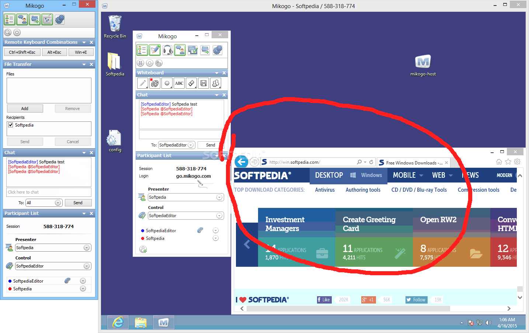Image resolution: width=529 pixels, height=333 pixels.
Task: Expand remote Control dropdown
Action: coord(219,216)
